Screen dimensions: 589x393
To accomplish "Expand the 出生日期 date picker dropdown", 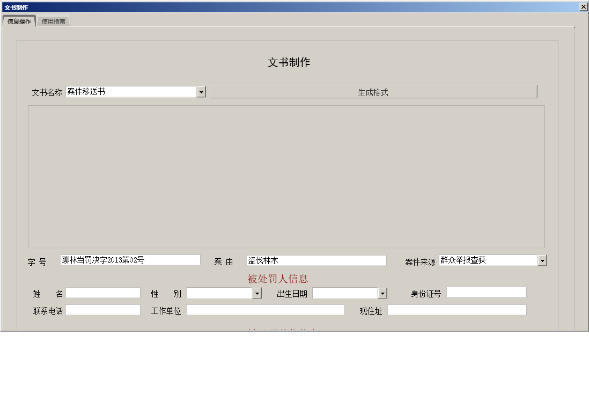I will click(382, 293).
